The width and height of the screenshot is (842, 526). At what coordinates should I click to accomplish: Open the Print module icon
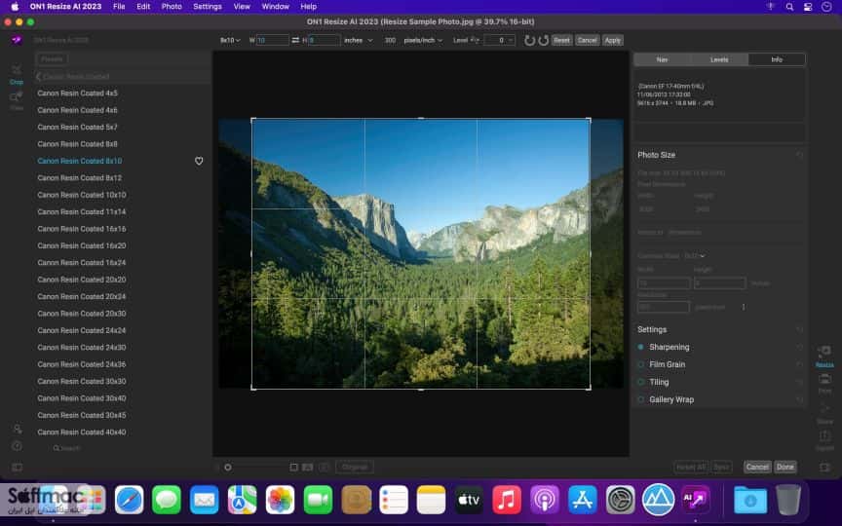point(824,384)
